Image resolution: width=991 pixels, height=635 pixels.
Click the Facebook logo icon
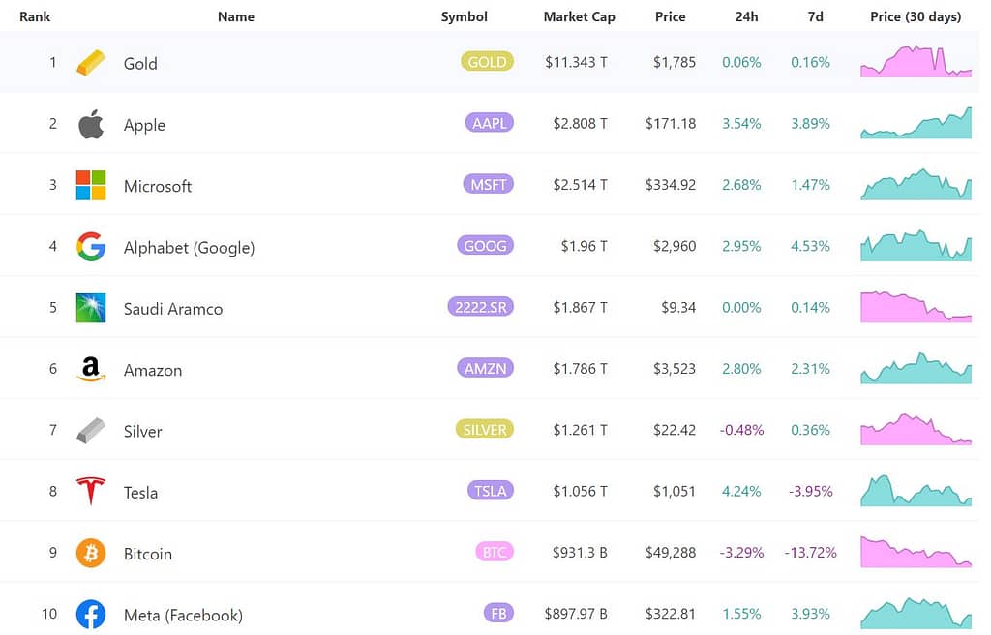coord(91,614)
